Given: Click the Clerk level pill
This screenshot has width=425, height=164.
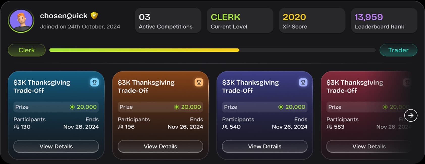Looking at the screenshot, I should click(26, 50).
